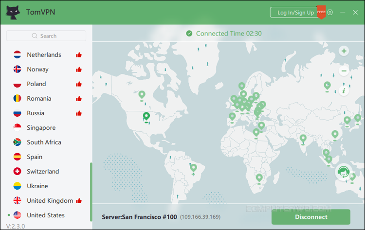Click the Romania flag icon
Screen dimensions: 365x230
click(17, 98)
